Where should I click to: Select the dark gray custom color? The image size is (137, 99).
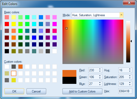[14, 67]
